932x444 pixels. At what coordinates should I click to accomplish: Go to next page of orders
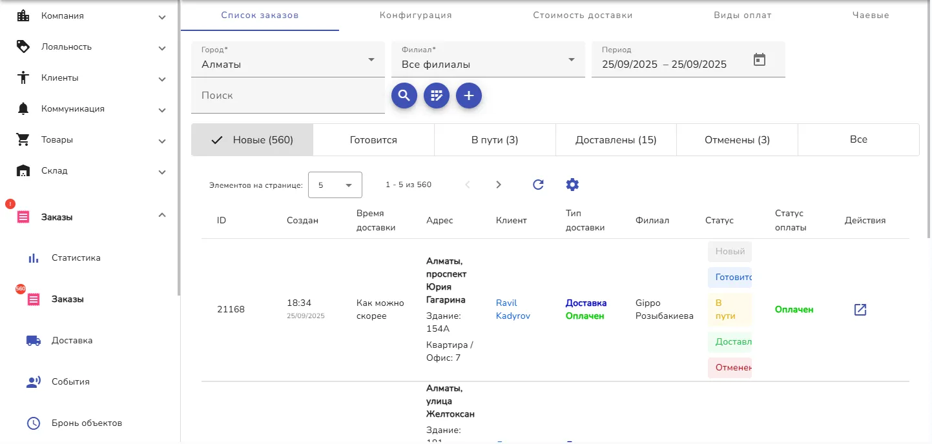click(x=499, y=185)
